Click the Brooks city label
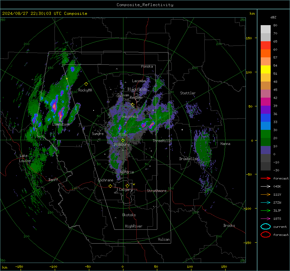 click(229, 226)
